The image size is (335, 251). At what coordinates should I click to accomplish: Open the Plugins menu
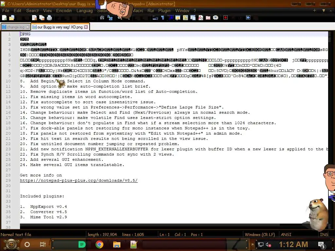(x=165, y=10)
